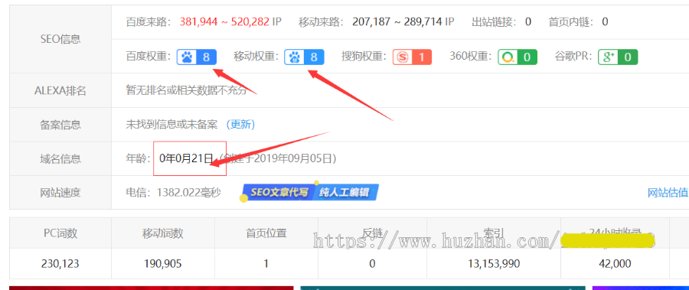Select the 域名信息 row header
Screen dimensions: 689x290
(x=60, y=158)
